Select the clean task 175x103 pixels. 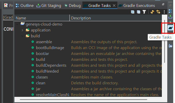pyautogui.click(x=41, y=83)
